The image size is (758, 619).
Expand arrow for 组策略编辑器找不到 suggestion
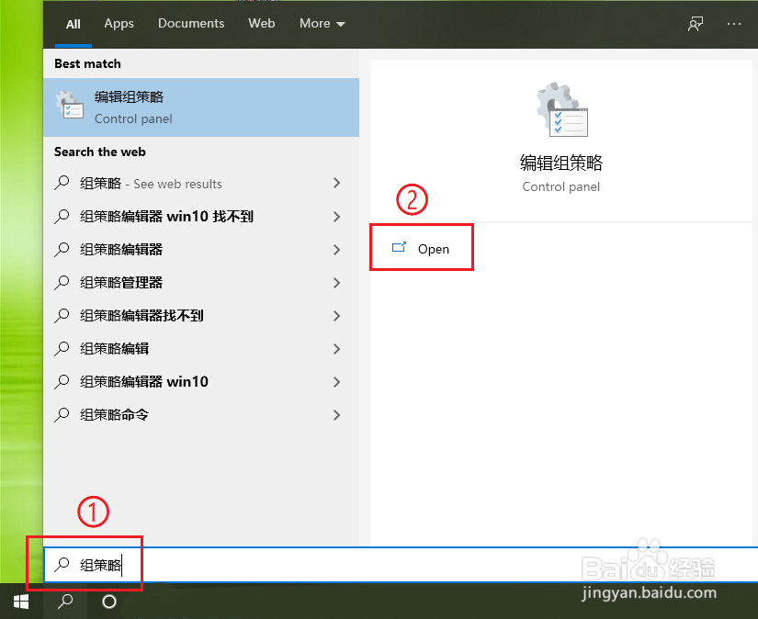337,316
